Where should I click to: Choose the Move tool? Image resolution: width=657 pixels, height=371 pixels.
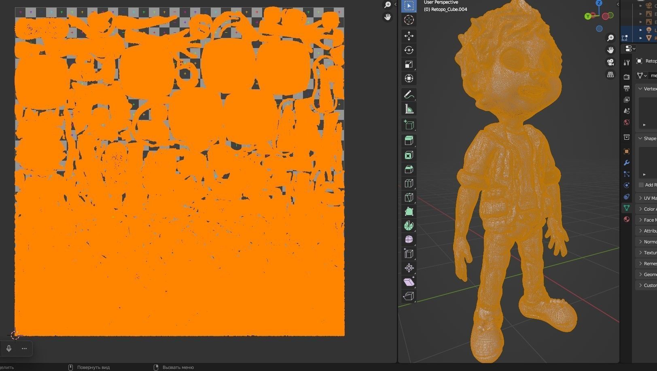409,36
